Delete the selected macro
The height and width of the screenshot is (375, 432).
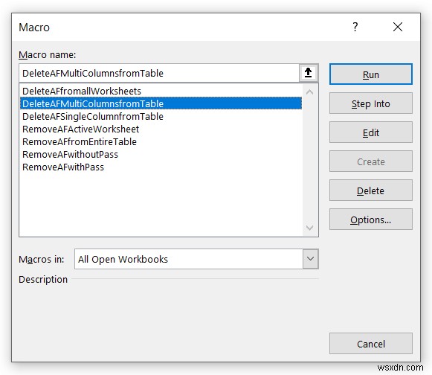click(370, 190)
